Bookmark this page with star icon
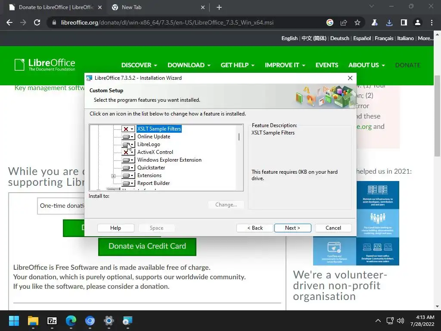This screenshot has height=331, width=441. click(357, 22)
